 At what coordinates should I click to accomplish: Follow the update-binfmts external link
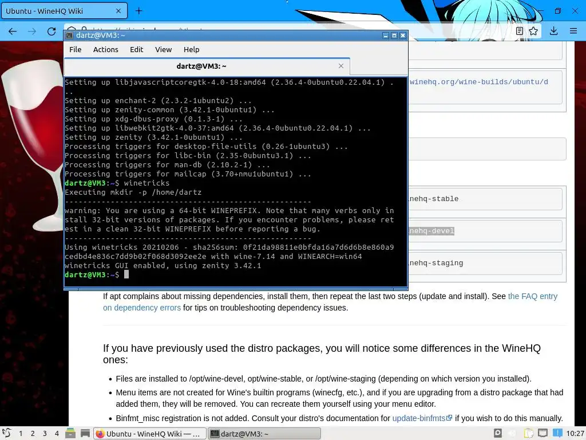(x=422, y=418)
